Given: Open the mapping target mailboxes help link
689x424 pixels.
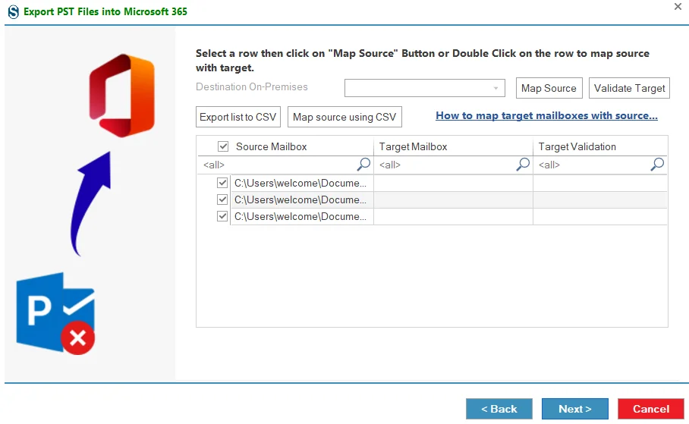Looking at the screenshot, I should [x=546, y=115].
